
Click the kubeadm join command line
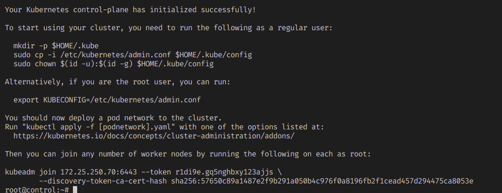click(x=143, y=172)
